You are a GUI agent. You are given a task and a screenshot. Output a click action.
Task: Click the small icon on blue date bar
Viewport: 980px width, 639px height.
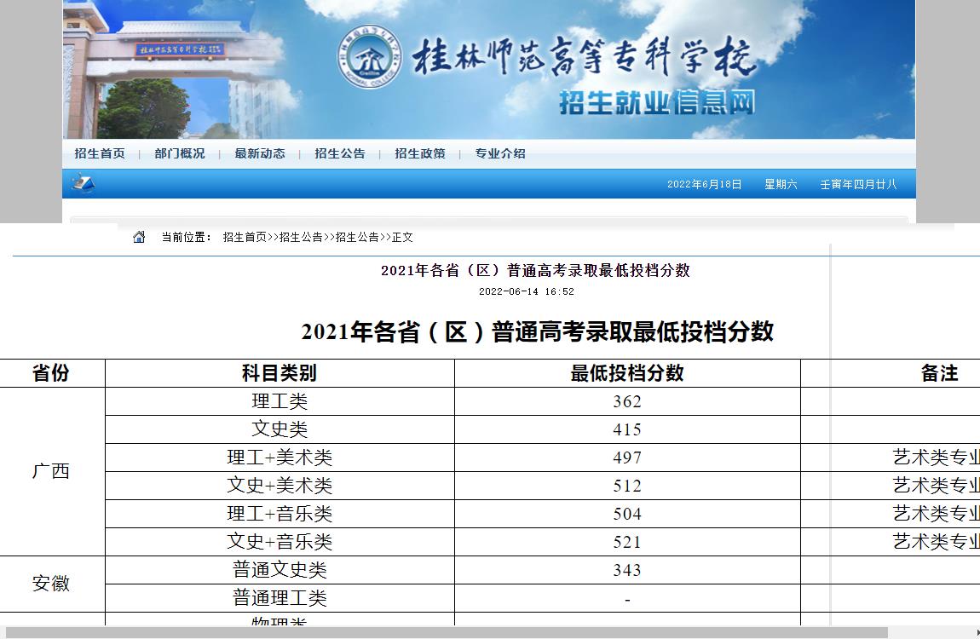pyautogui.click(x=83, y=183)
